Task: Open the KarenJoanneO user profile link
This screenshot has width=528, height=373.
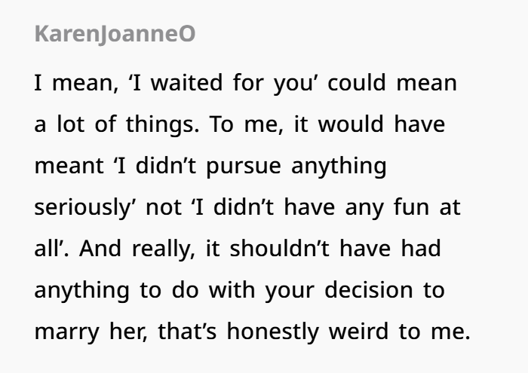Action: point(115,34)
